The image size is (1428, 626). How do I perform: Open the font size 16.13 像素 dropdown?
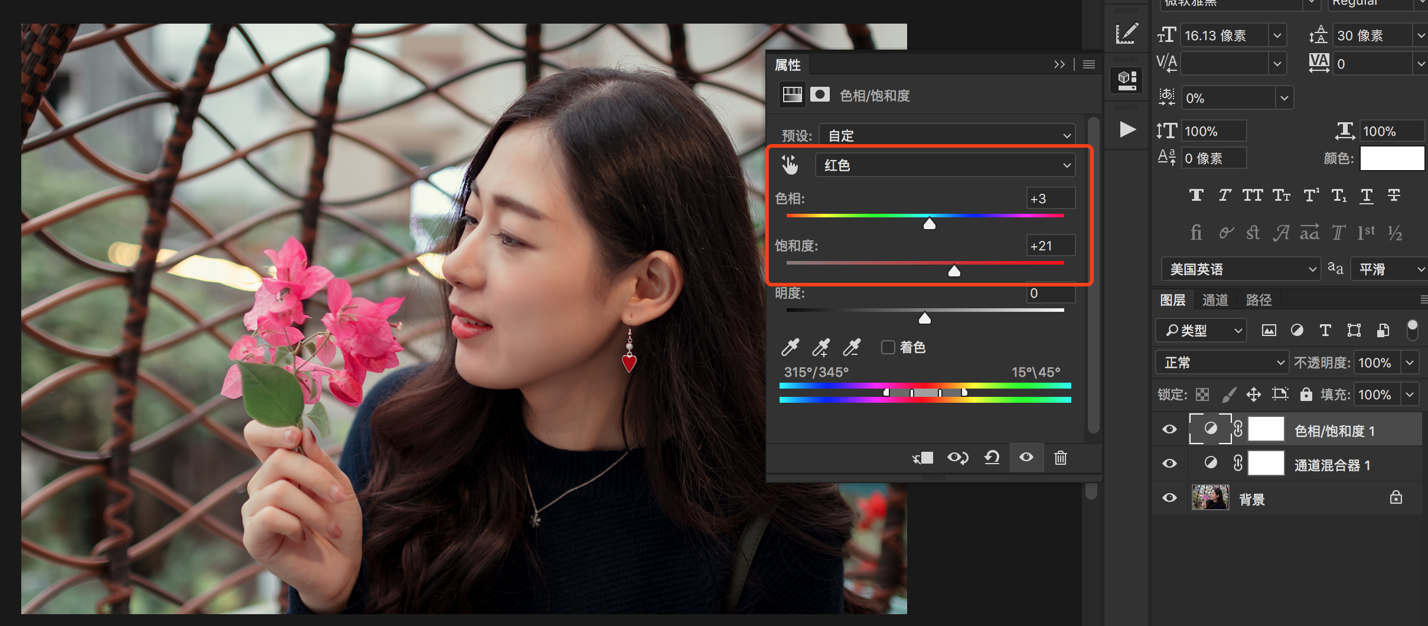[1277, 35]
